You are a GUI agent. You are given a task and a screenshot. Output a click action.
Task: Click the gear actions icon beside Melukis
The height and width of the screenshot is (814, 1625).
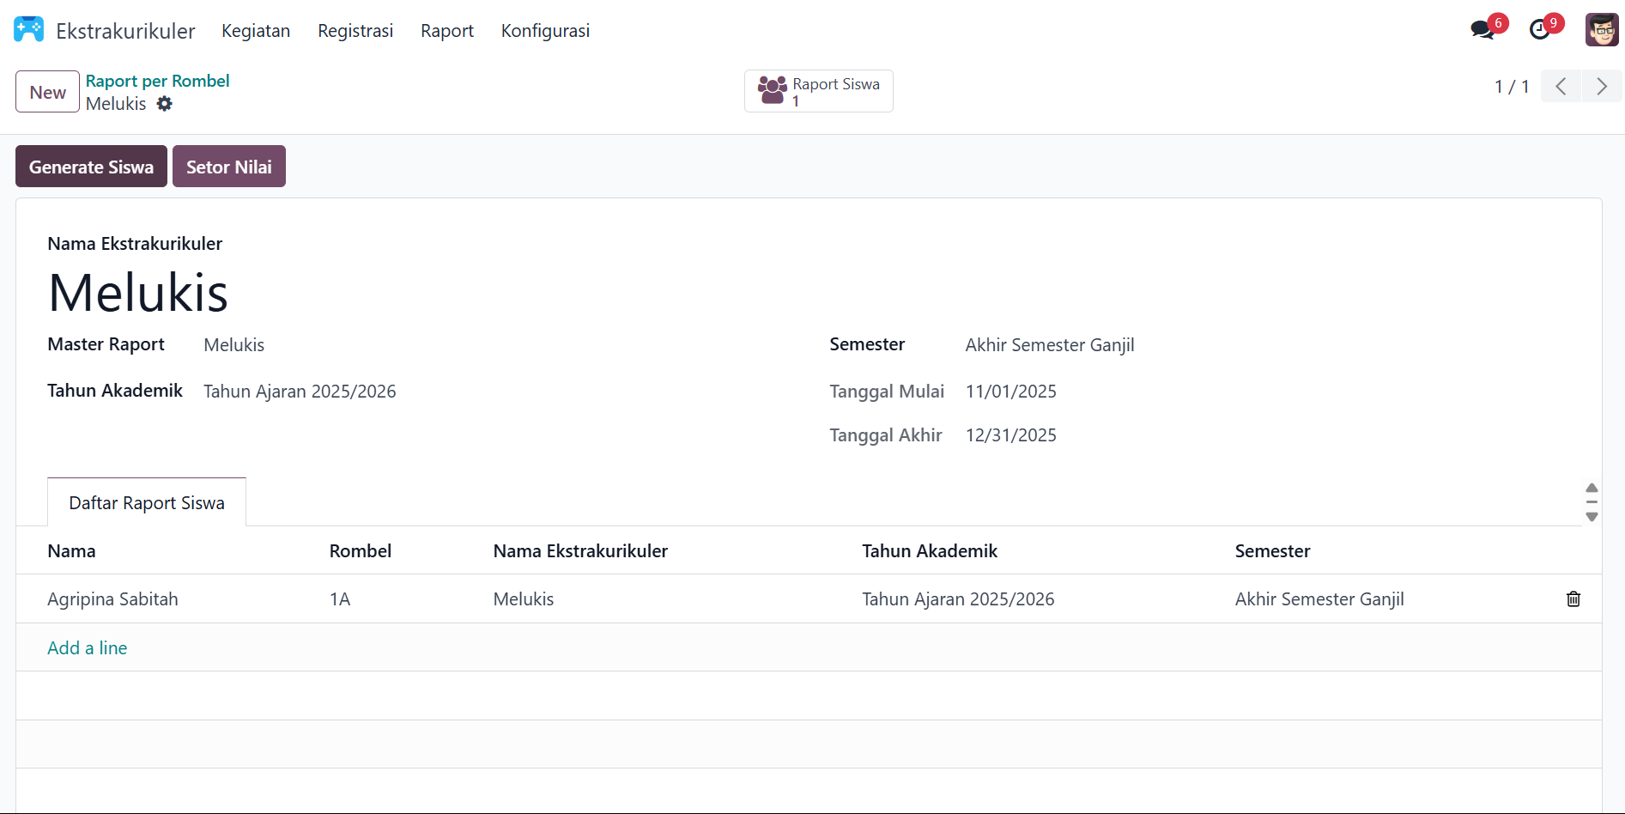[x=165, y=104]
